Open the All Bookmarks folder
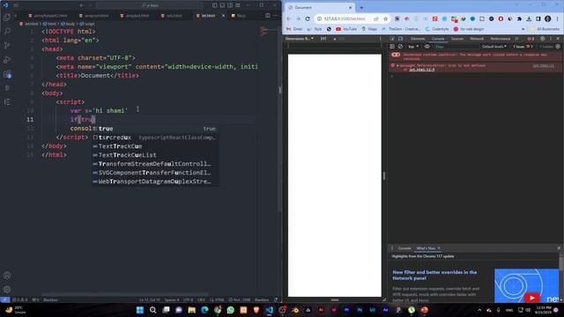 545,29
